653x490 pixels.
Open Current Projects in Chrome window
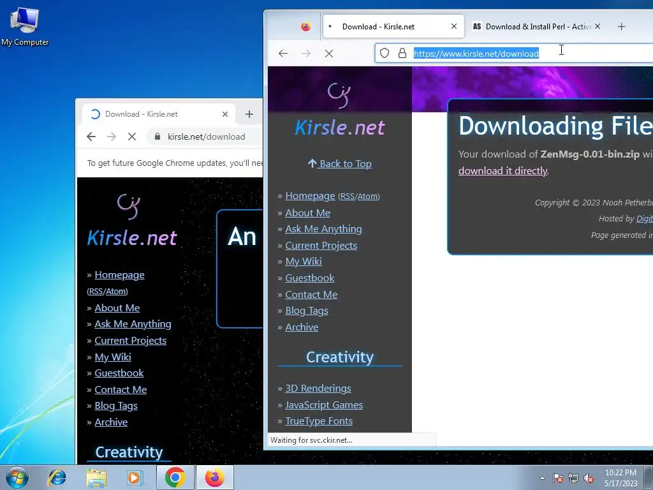point(130,341)
